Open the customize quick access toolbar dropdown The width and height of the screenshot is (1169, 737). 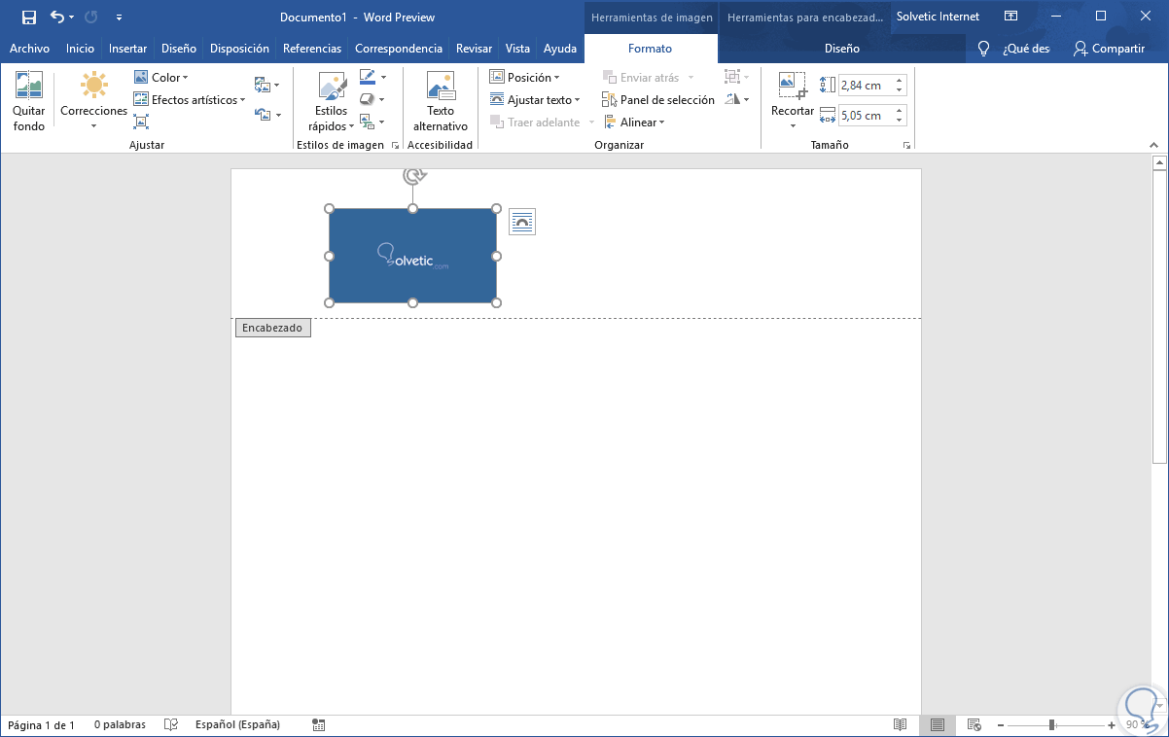tap(119, 17)
